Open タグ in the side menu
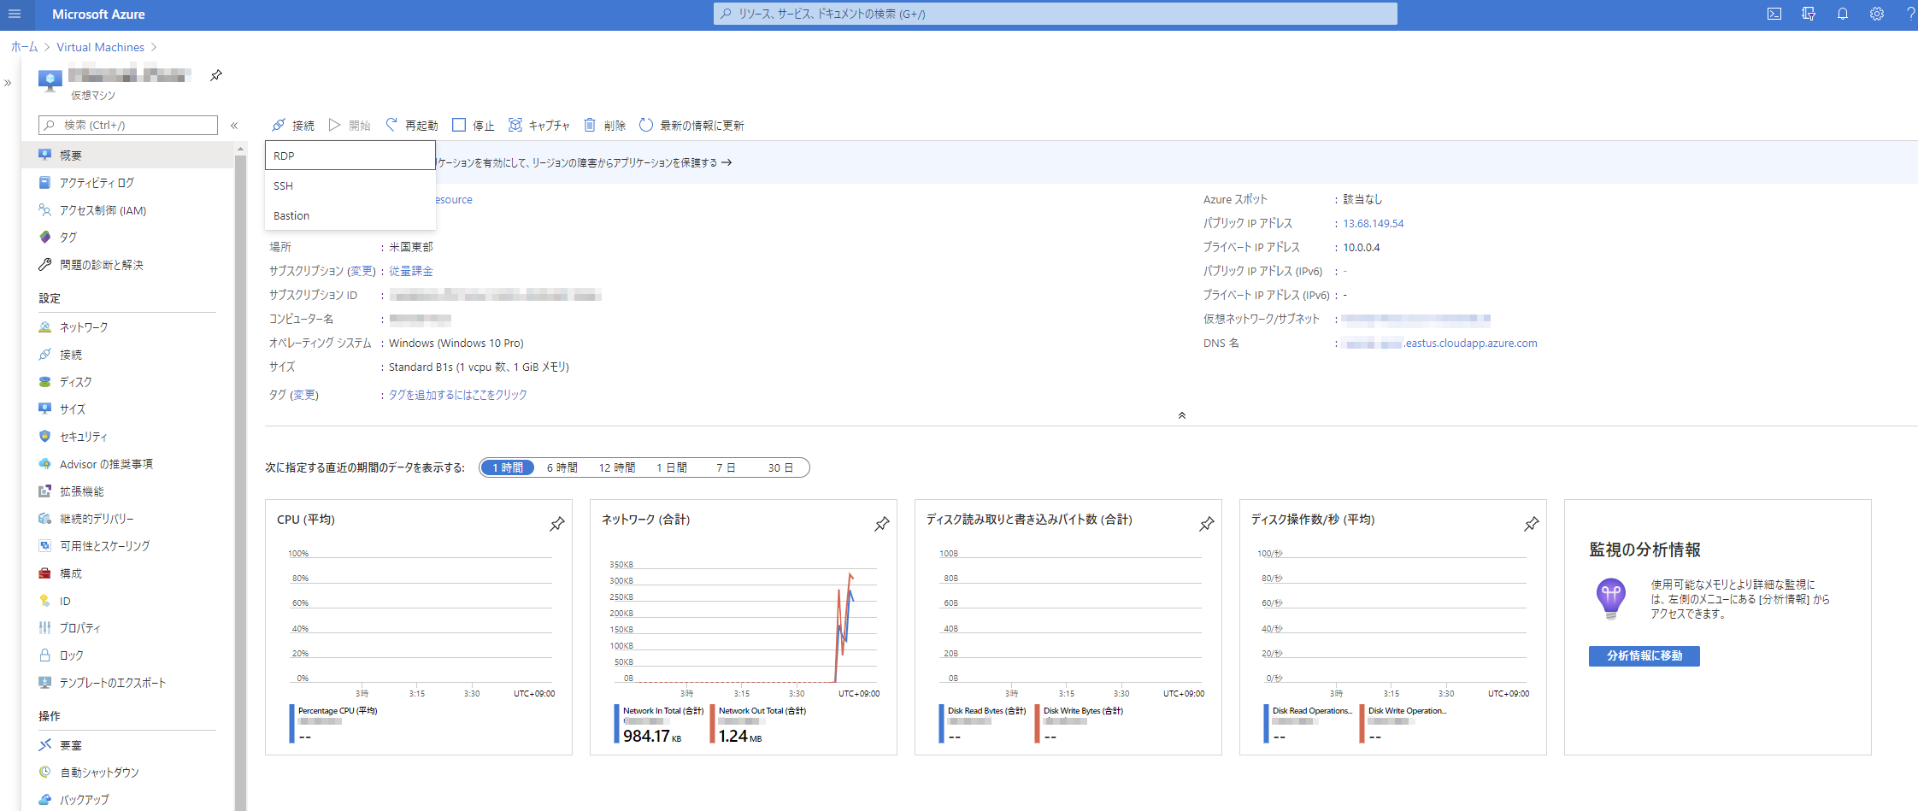The width and height of the screenshot is (1918, 811). coord(128,238)
